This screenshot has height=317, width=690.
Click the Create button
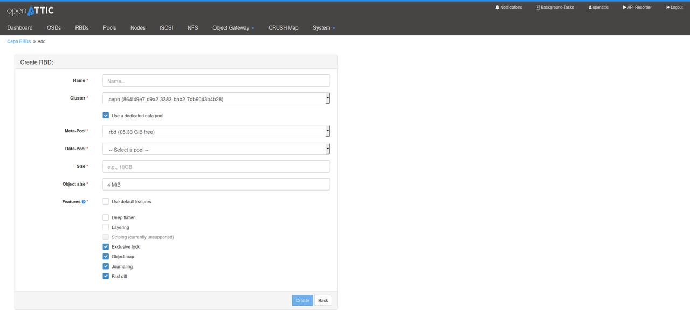click(302, 300)
